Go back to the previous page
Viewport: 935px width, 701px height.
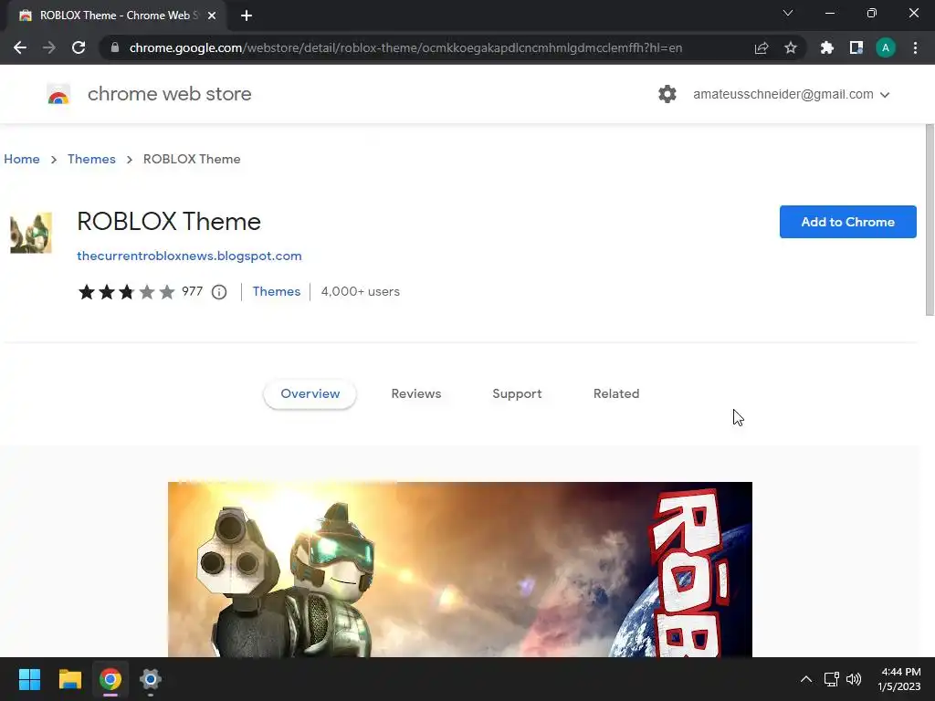[20, 47]
